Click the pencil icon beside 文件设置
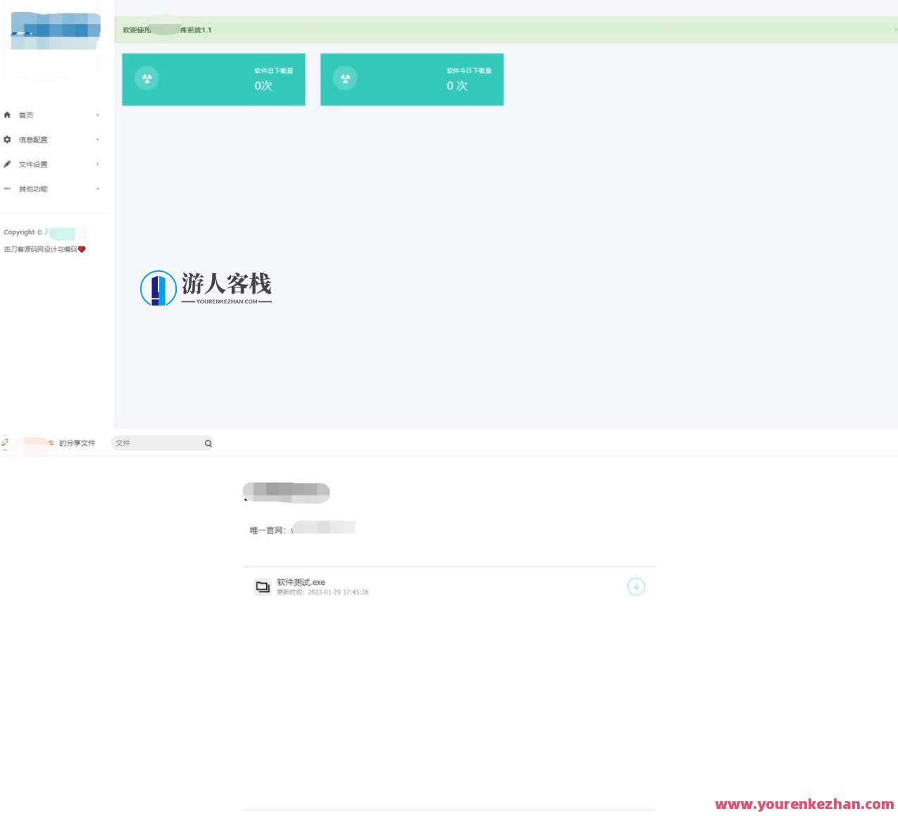The width and height of the screenshot is (898, 816). pyautogui.click(x=7, y=164)
